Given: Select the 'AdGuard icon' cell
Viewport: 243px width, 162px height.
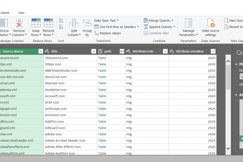Looking at the screenshot, I should click(70, 128).
